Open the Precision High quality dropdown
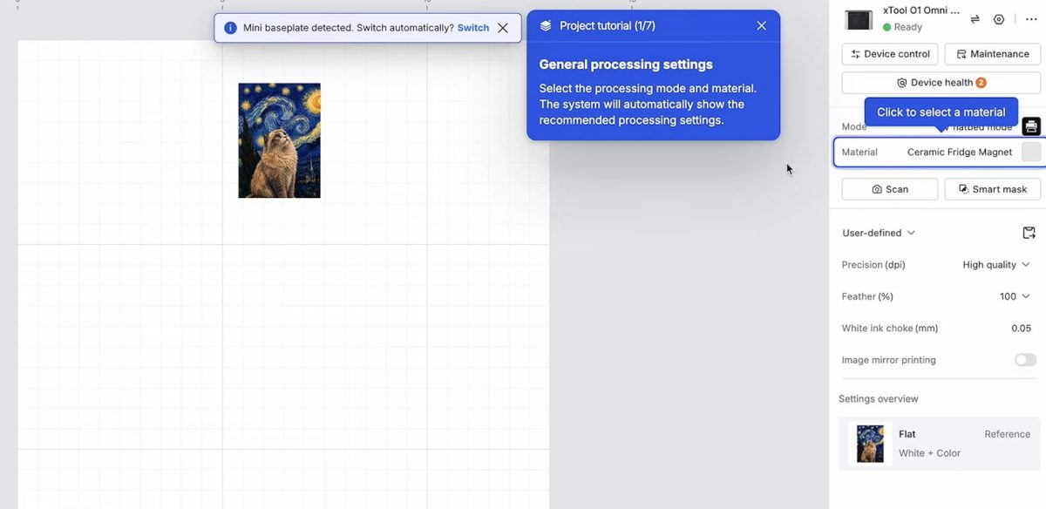The width and height of the screenshot is (1046, 509). pyautogui.click(x=996, y=265)
